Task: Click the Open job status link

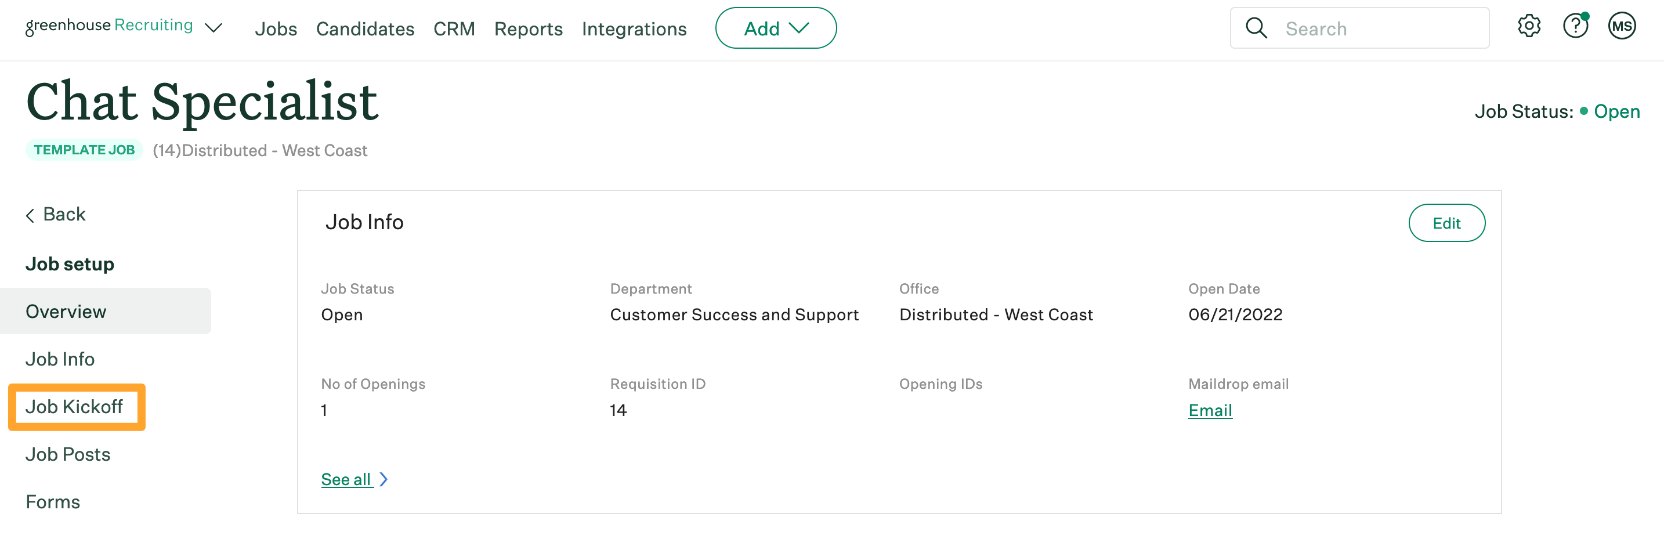Action: (1617, 111)
